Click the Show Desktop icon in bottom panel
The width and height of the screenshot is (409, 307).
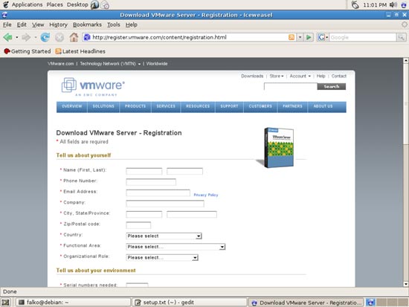[x=5, y=303]
